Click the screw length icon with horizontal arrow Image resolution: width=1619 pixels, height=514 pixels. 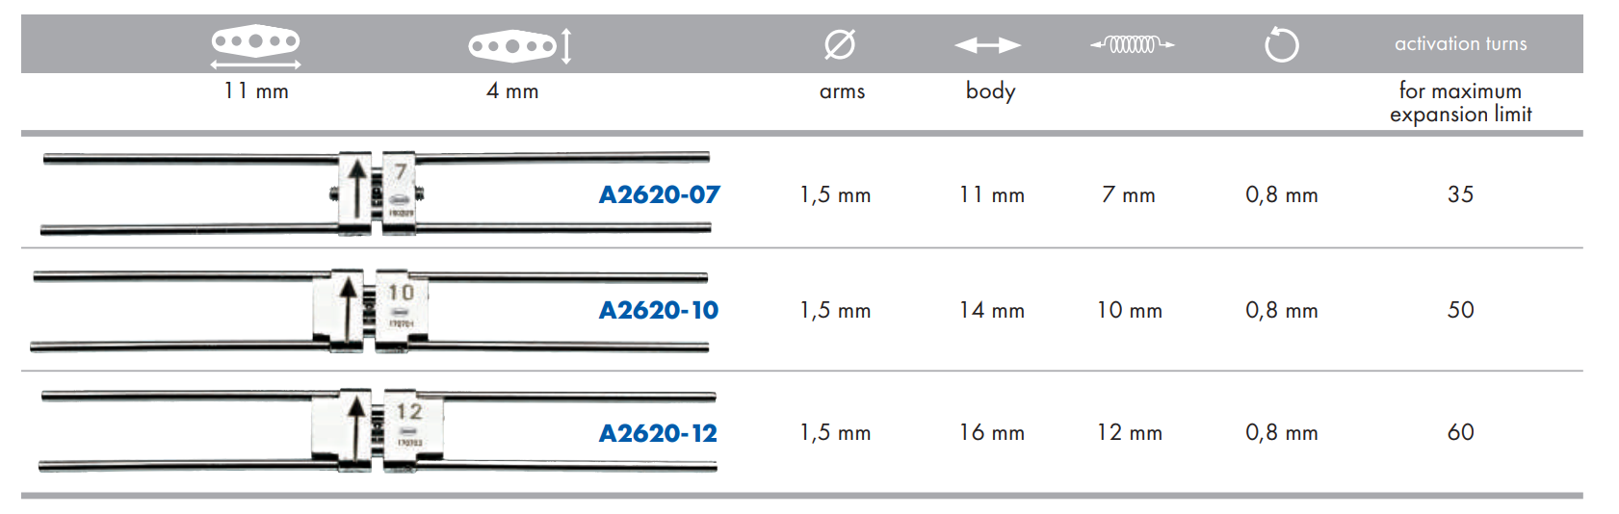[255, 46]
